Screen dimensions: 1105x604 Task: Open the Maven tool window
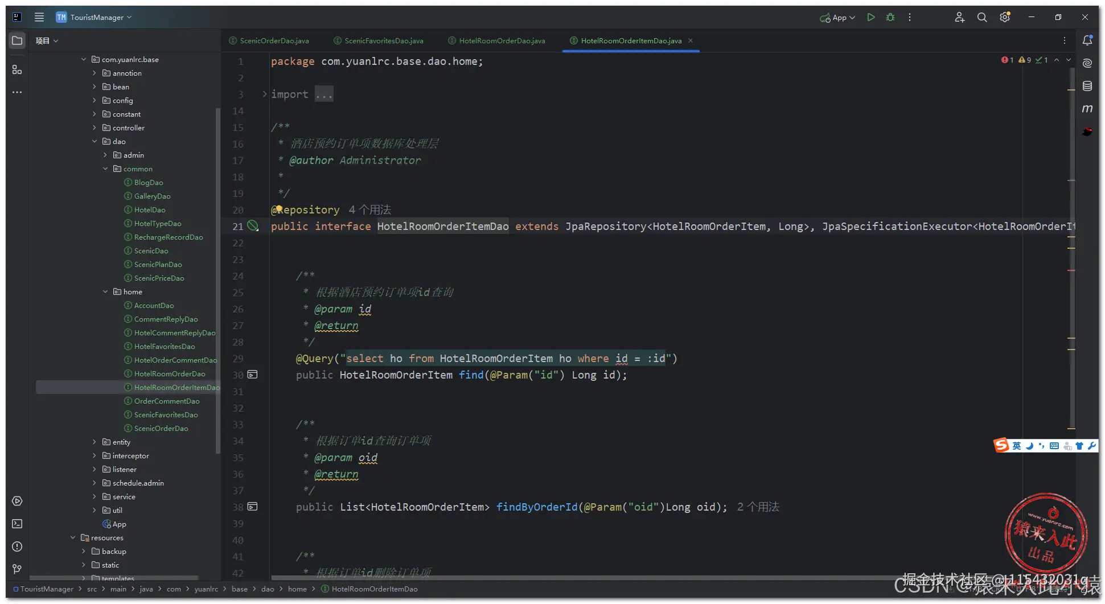(1087, 109)
